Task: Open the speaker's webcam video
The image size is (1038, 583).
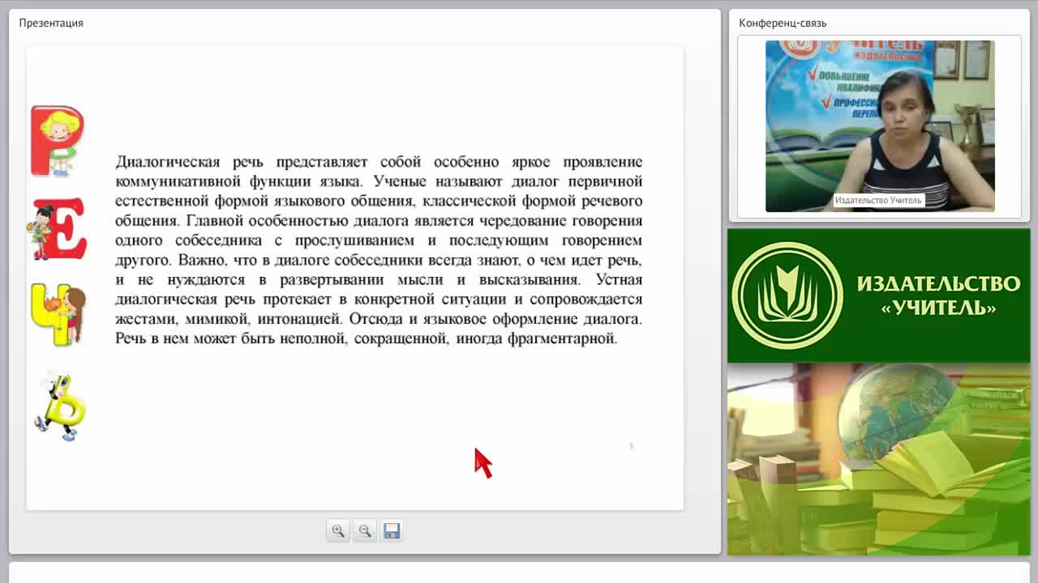Action: pos(880,126)
